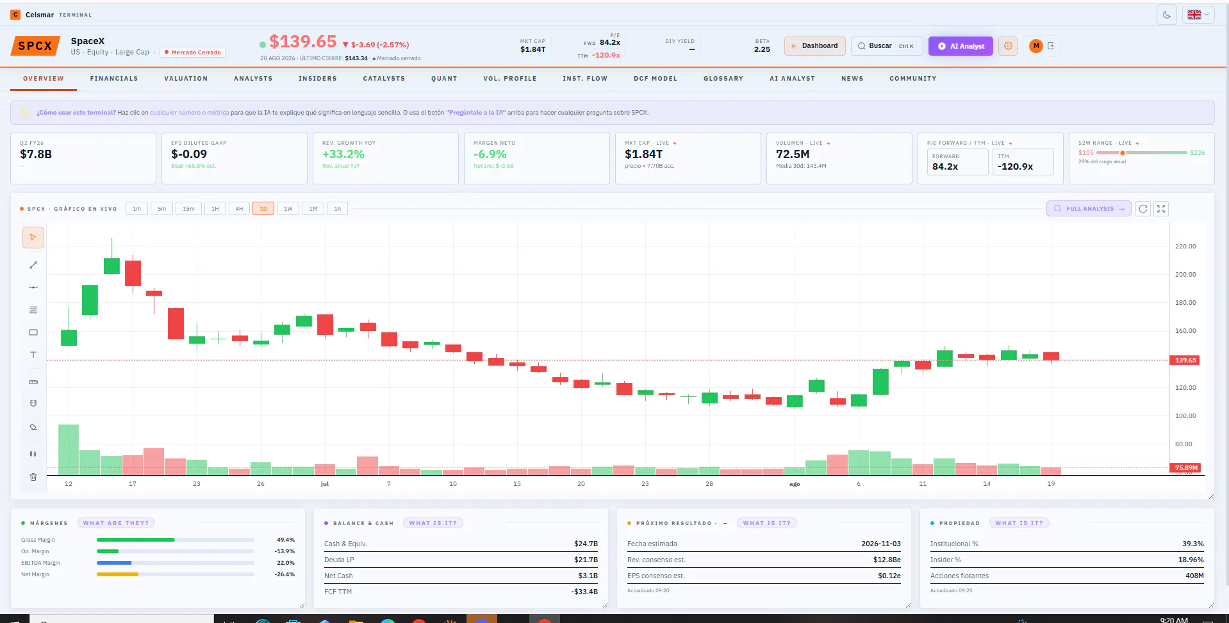
Task: Select the 1D timeframe
Action: coord(263,209)
